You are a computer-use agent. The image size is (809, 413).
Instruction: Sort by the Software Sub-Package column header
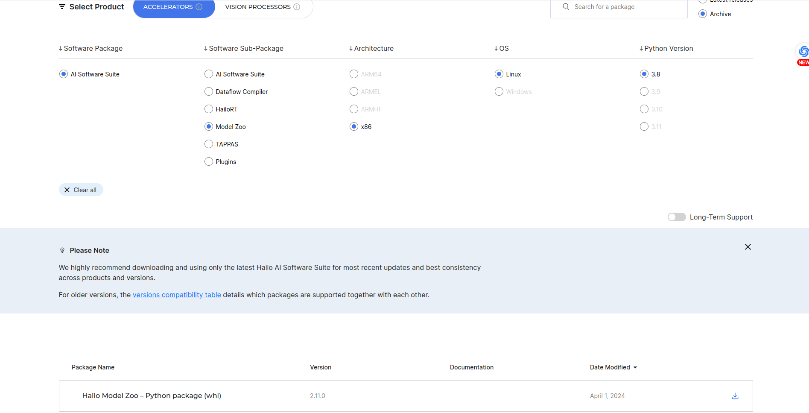coord(243,49)
